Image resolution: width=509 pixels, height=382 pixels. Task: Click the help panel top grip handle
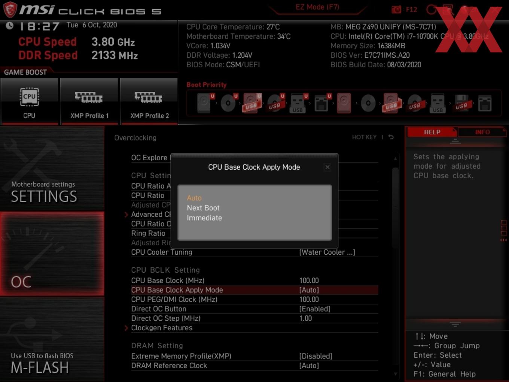pyautogui.click(x=455, y=141)
